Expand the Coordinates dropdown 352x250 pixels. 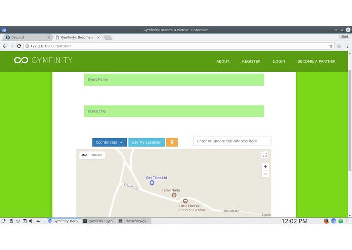pyautogui.click(x=109, y=142)
